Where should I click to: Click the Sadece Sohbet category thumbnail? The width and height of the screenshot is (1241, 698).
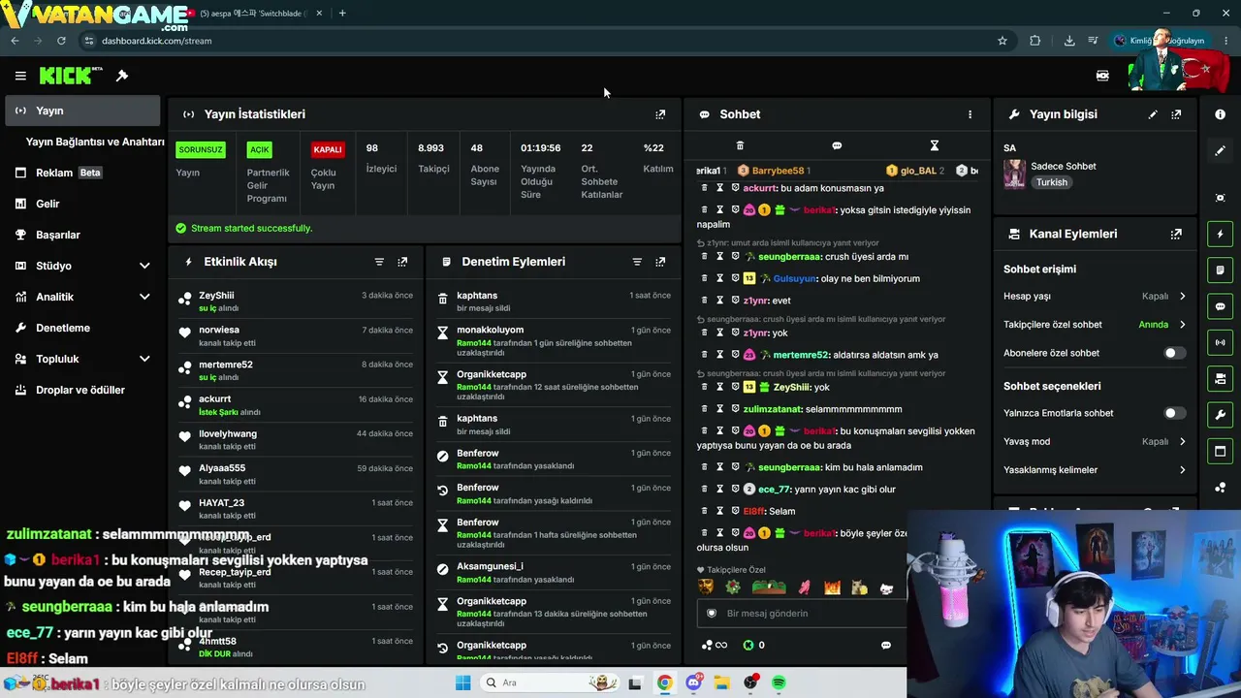(x=1014, y=174)
